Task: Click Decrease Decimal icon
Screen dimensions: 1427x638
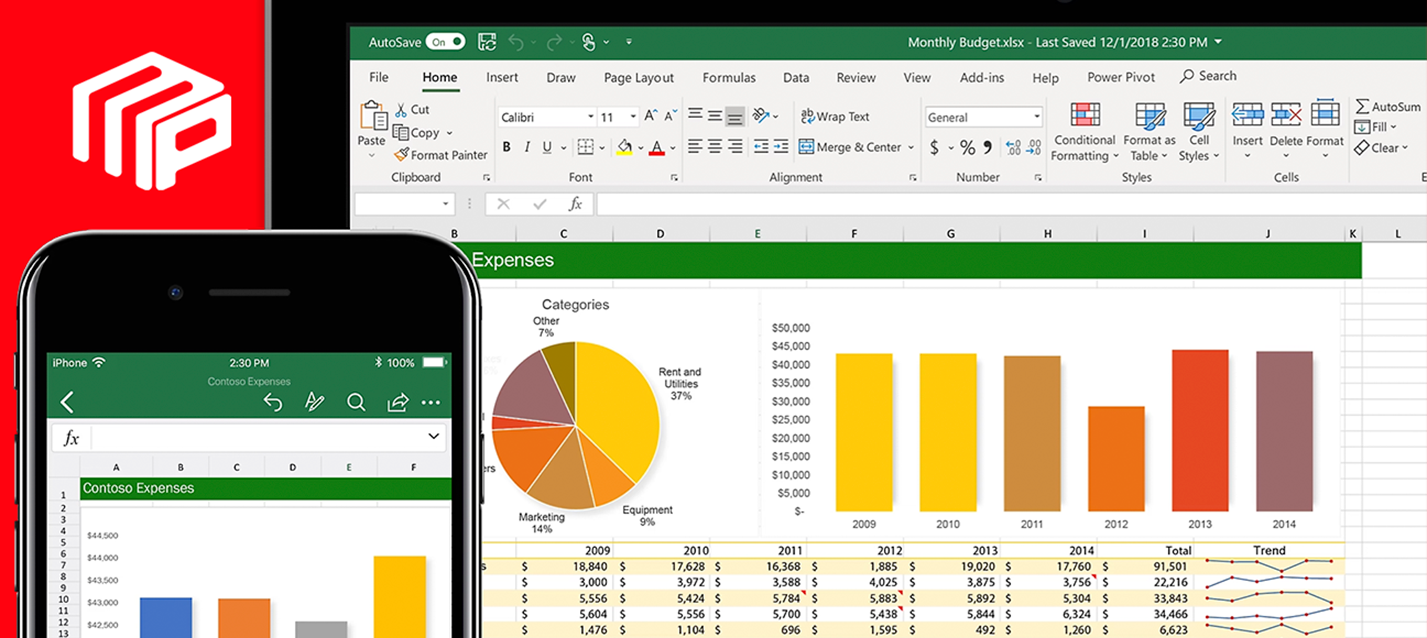Action: (x=1034, y=147)
